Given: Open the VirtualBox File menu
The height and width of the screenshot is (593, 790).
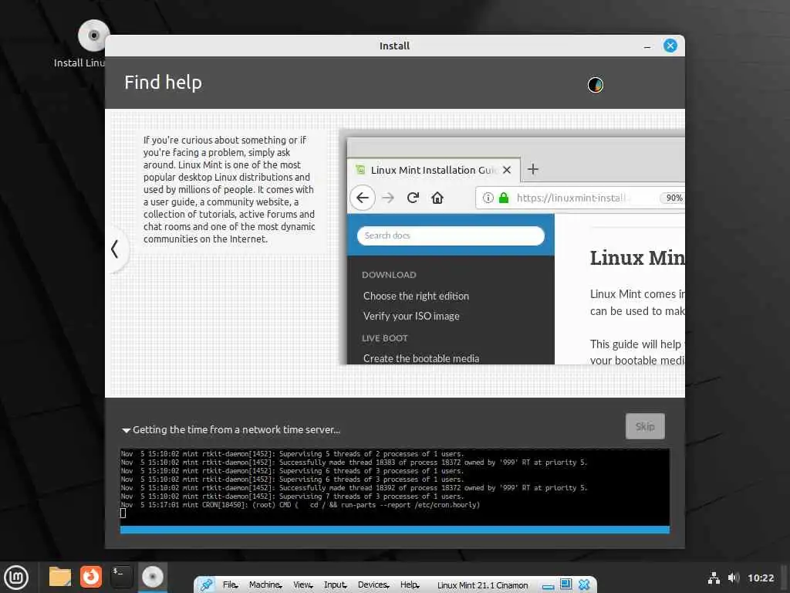Looking at the screenshot, I should [230, 585].
